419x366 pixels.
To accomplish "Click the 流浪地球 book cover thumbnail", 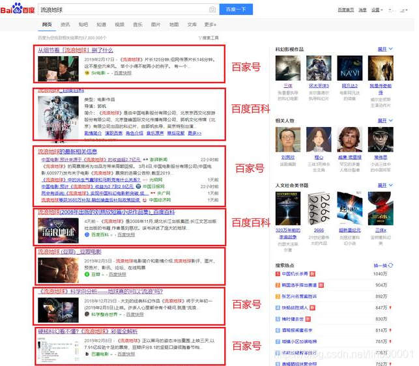I will [58, 231].
